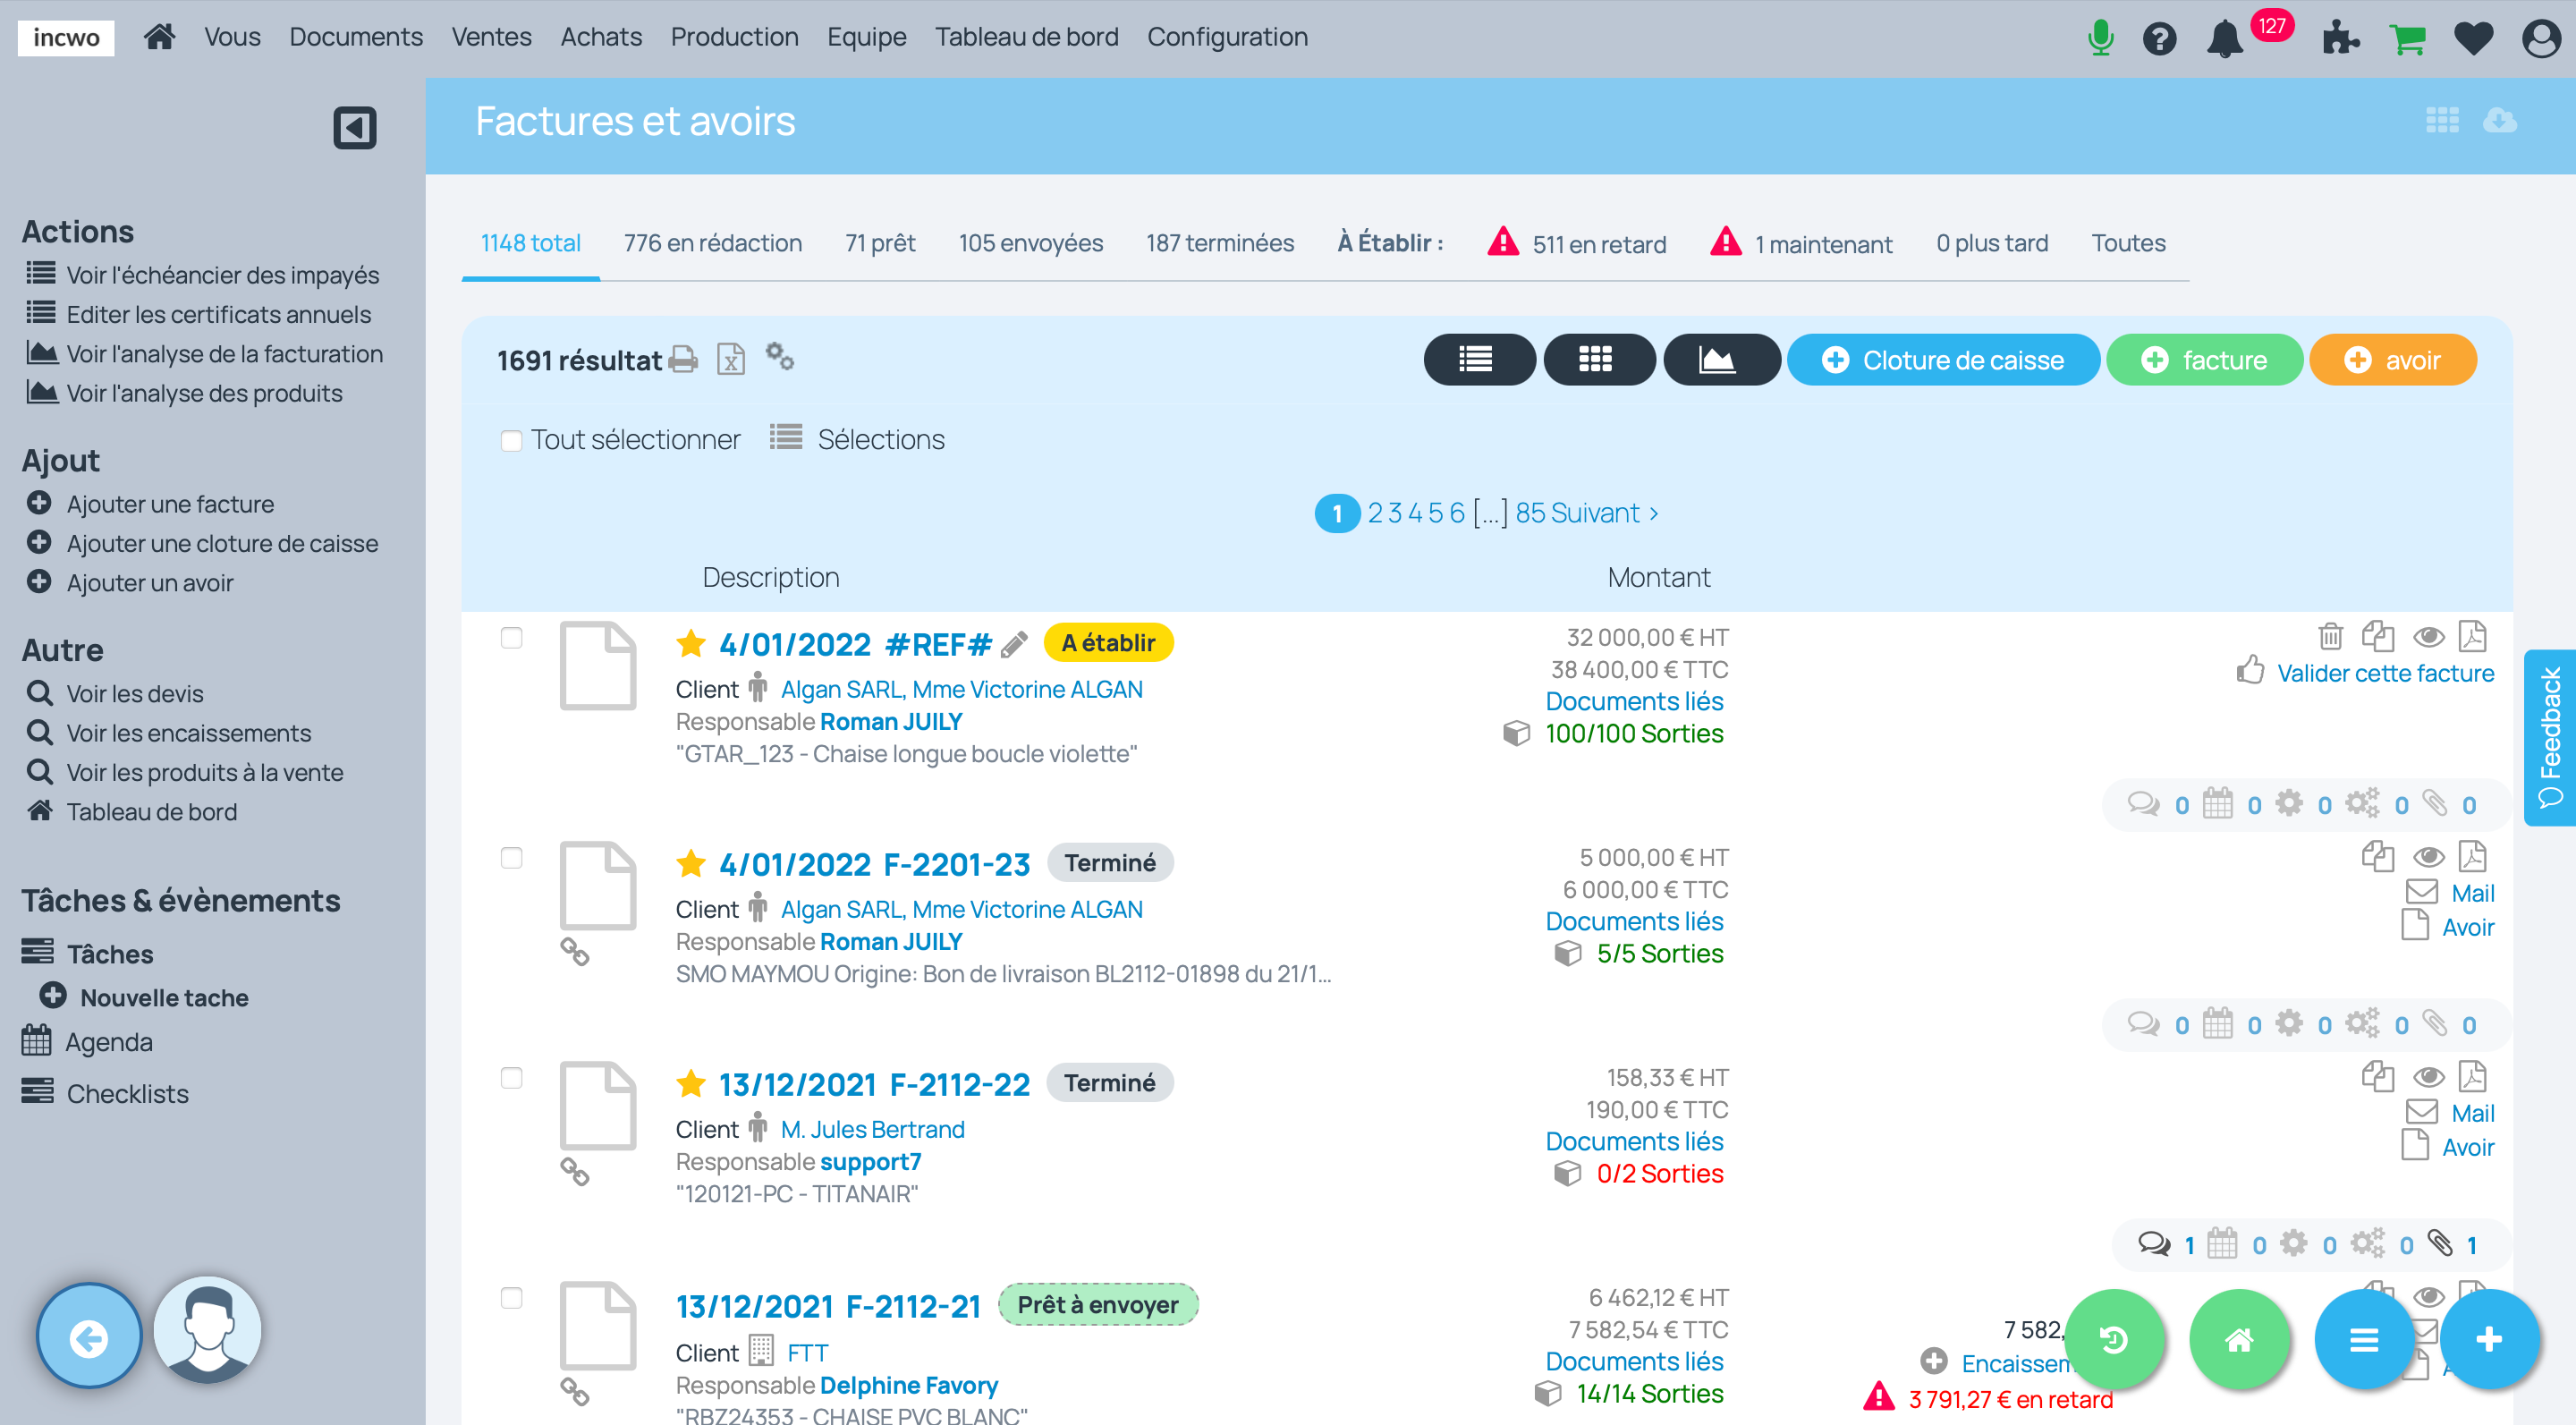Preview invoice F-2201-23 with the eye icon
Viewport: 2576px width, 1425px height.
pyautogui.click(x=2428, y=856)
